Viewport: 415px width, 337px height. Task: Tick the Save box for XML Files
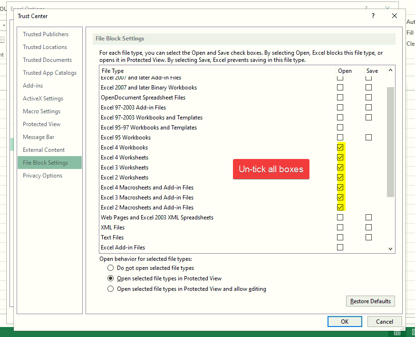click(368, 228)
